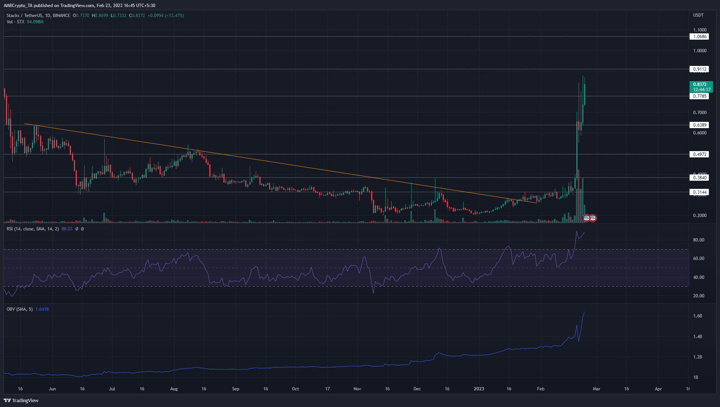This screenshot has height=407, width=720.
Task: Click the second US flag event marker icon
Action: click(593, 218)
